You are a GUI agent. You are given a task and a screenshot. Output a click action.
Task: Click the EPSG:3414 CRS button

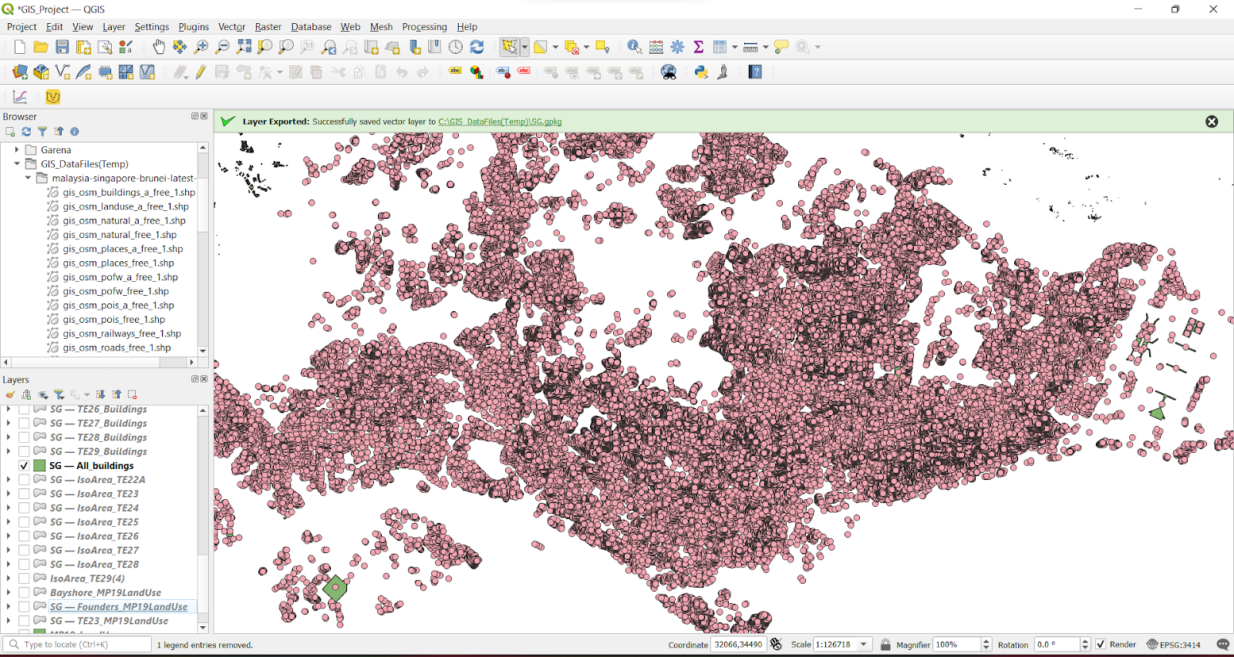[x=1173, y=645]
